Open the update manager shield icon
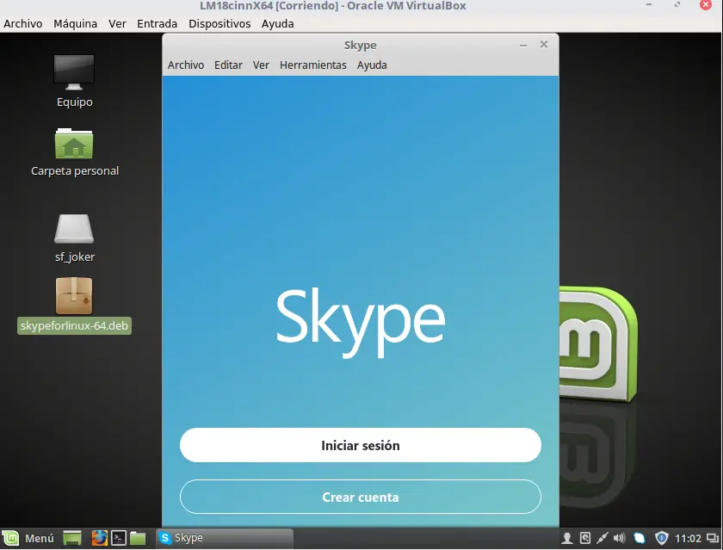The height and width of the screenshot is (550, 723). [x=662, y=538]
